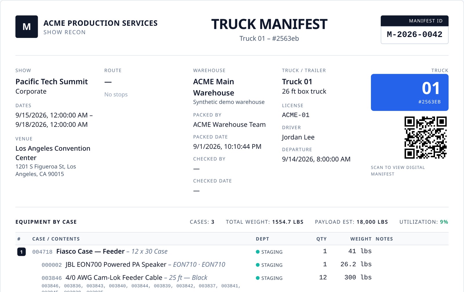Click the manifest ID M-2026-0042
Screen dimensions: 464x292
click(414, 34)
